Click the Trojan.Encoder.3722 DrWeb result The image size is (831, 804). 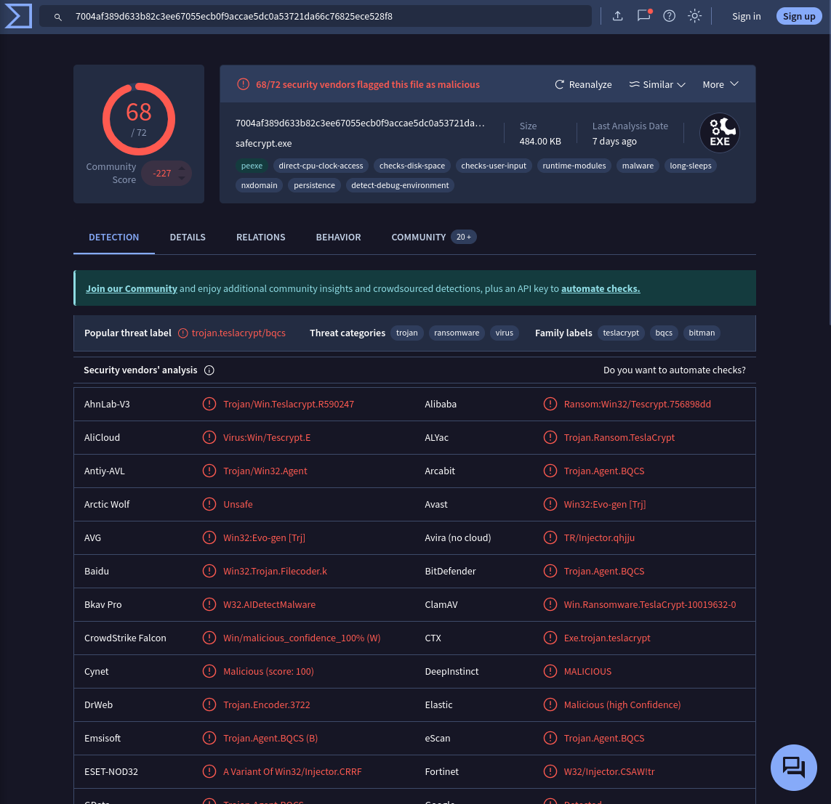[267, 704]
